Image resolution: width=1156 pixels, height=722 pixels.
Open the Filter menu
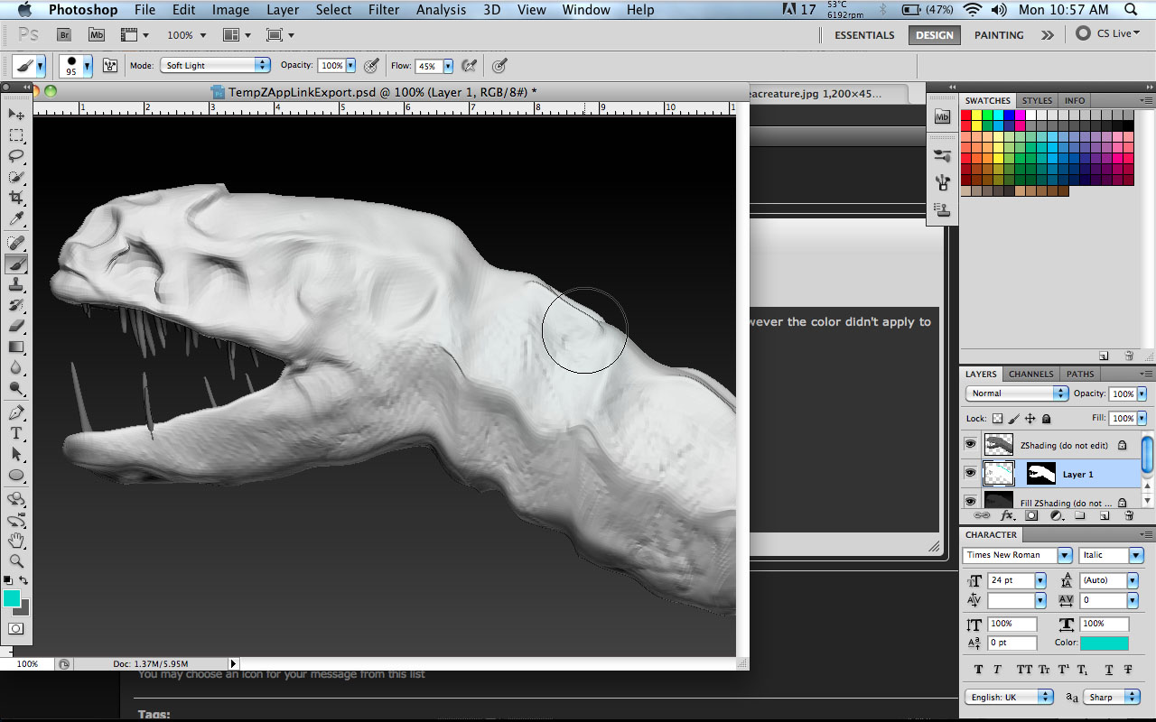point(384,10)
